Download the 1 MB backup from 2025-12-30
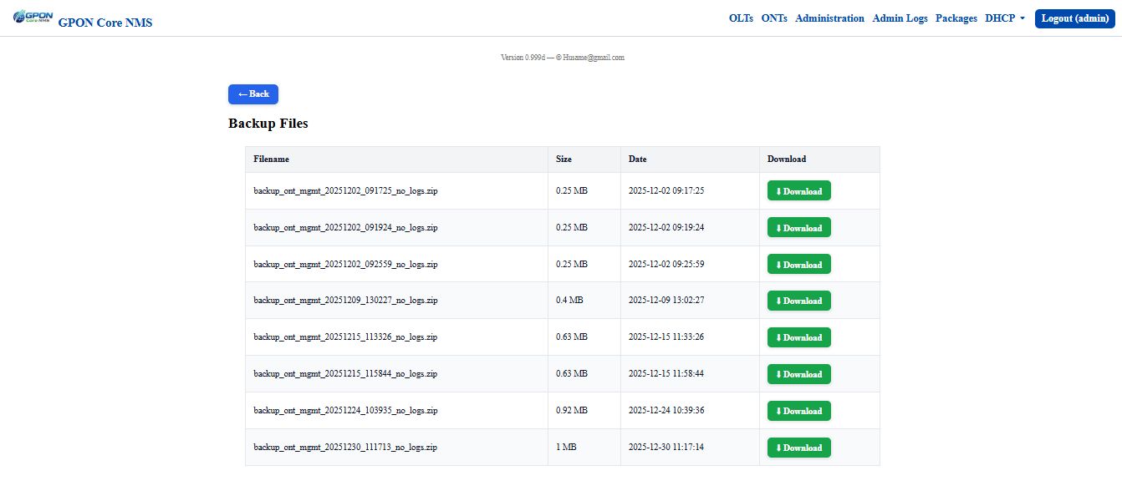 coord(798,447)
